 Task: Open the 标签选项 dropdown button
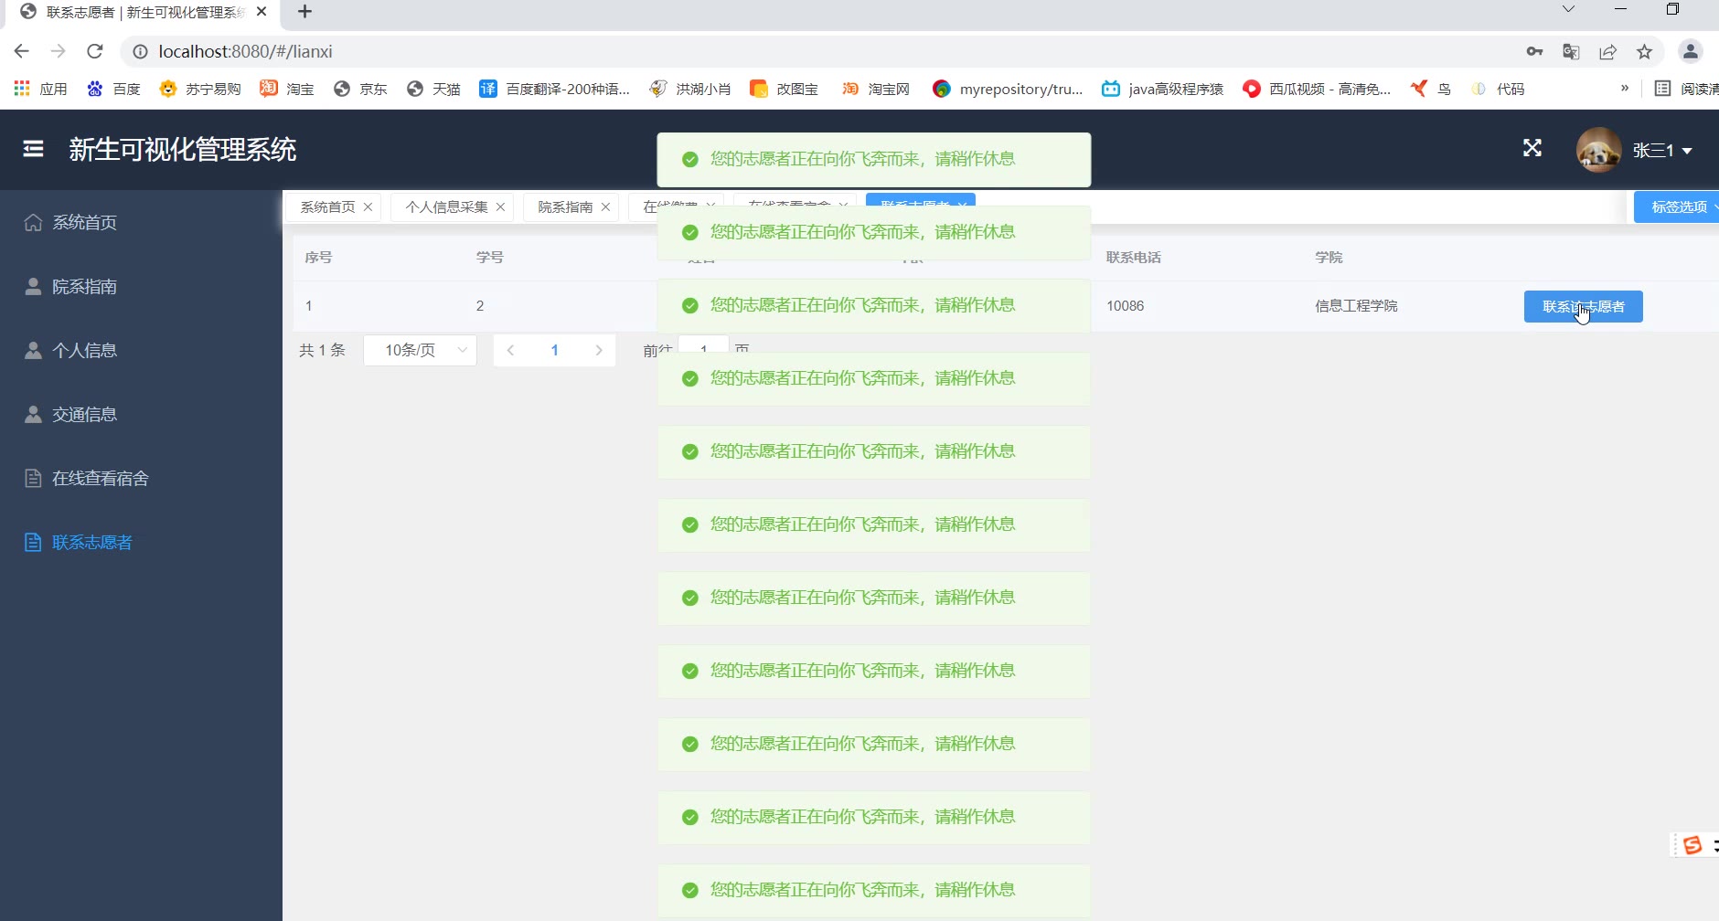click(1679, 207)
